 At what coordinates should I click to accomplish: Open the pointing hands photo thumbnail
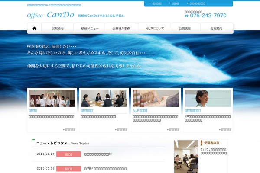pyautogui.click(x=156, y=98)
